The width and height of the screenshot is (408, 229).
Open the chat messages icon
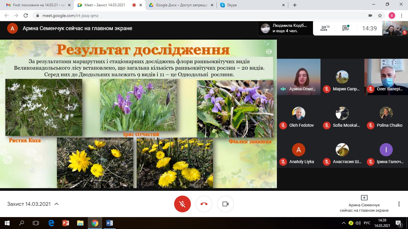pos(346,28)
